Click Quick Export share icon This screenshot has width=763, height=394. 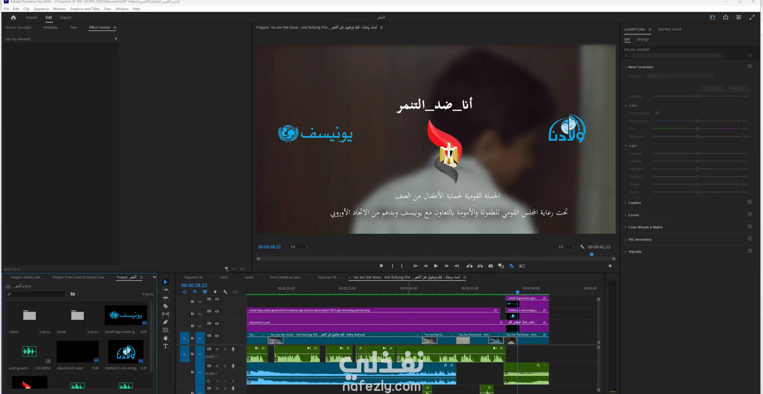coord(726,17)
